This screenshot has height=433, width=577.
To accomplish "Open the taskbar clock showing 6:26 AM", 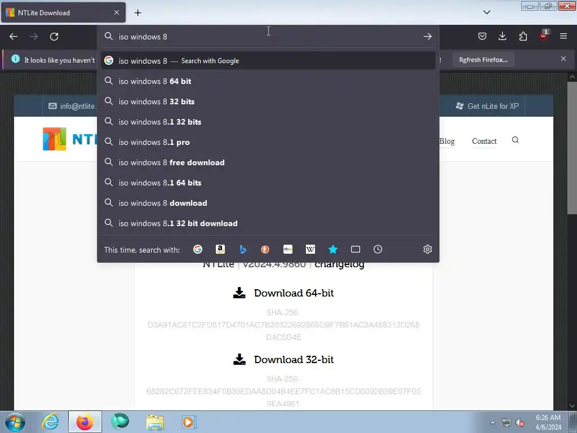I will coord(548,422).
